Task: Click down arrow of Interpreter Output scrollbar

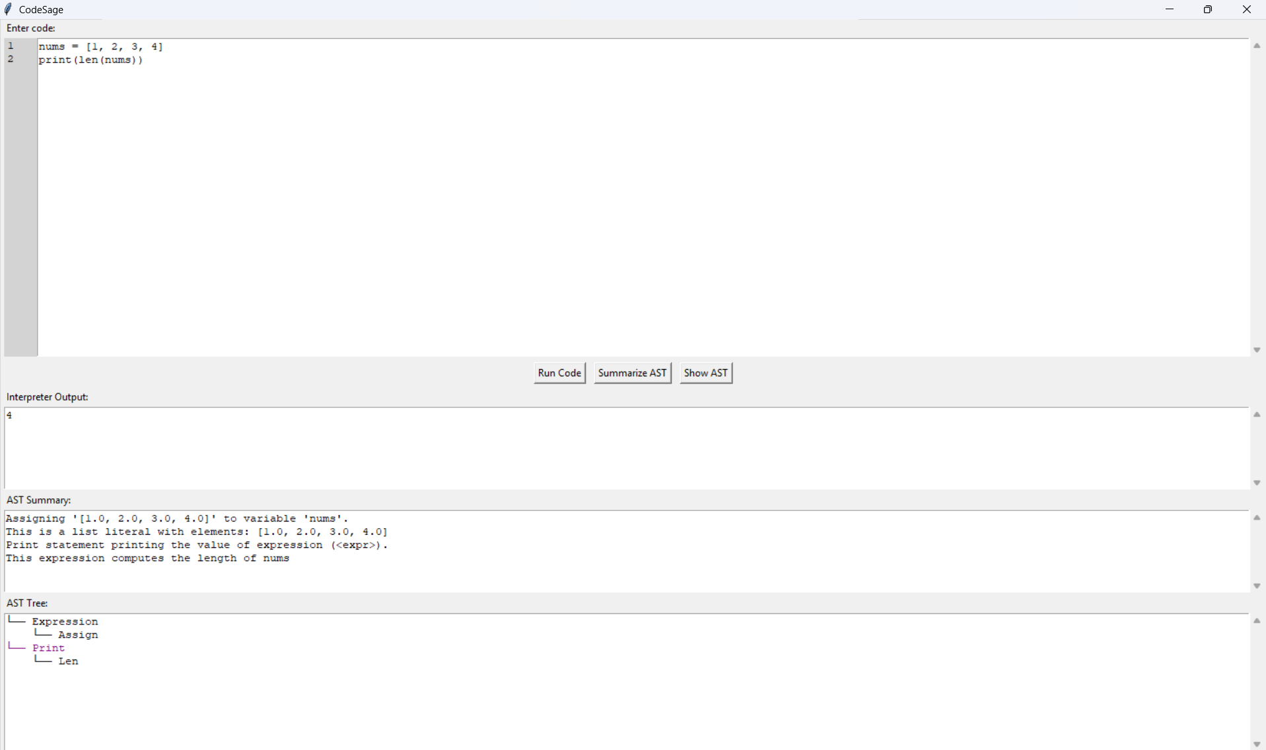Action: coord(1257,483)
